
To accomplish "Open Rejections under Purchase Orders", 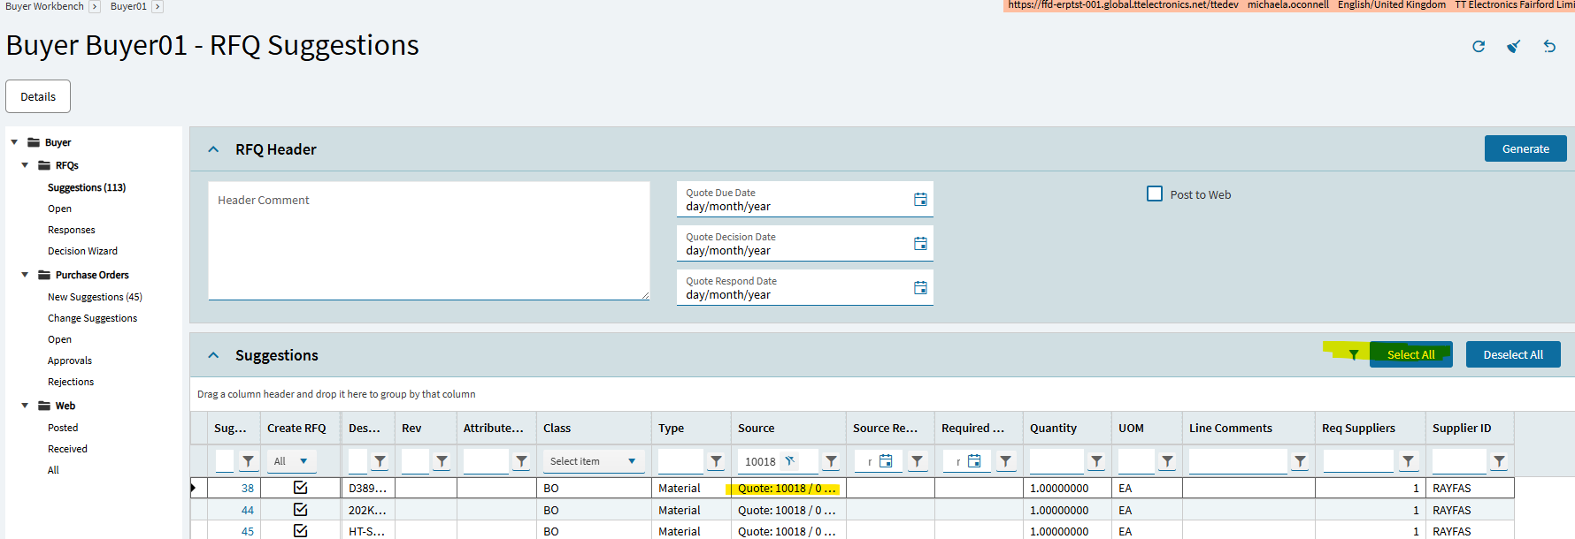I will (71, 382).
